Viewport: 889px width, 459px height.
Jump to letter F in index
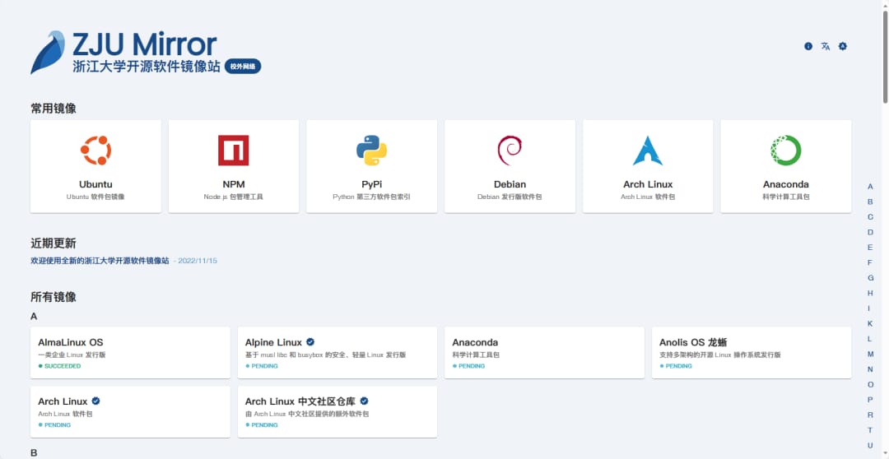pos(870,263)
